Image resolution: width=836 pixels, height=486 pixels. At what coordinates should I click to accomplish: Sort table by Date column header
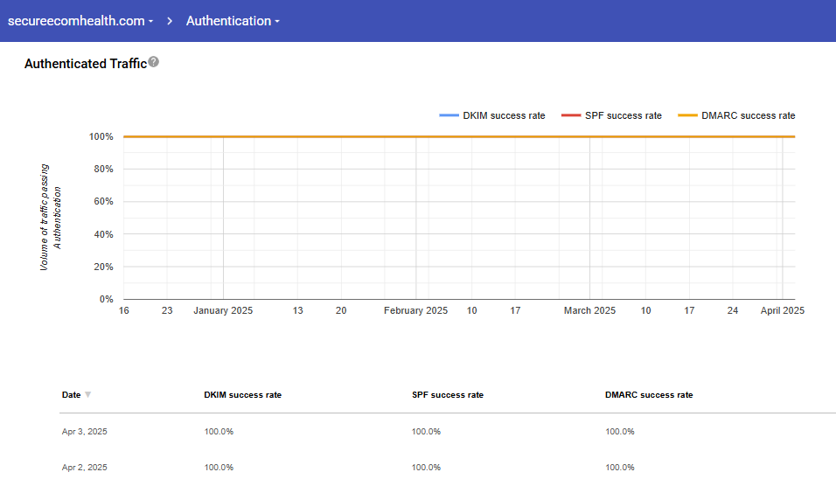point(71,395)
